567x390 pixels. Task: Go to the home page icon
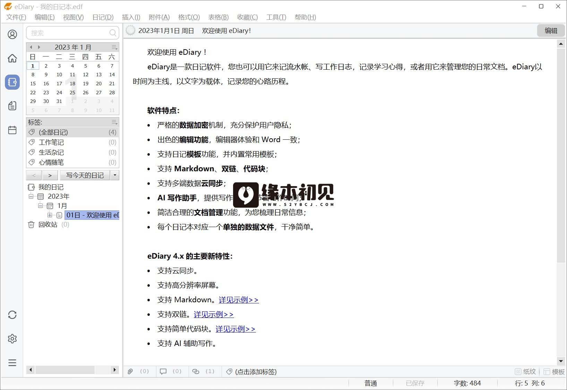click(12, 58)
